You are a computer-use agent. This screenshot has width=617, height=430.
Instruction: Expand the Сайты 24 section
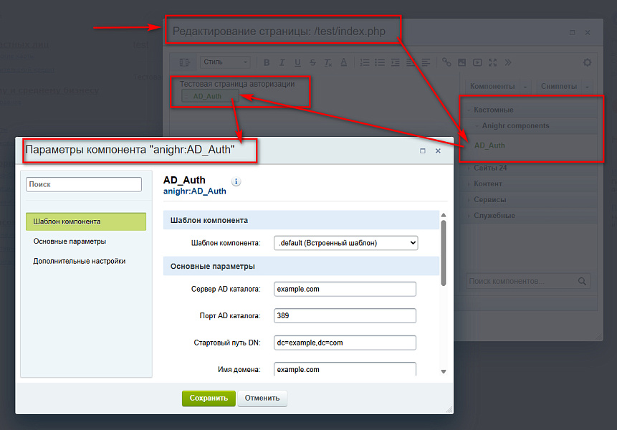pos(492,168)
